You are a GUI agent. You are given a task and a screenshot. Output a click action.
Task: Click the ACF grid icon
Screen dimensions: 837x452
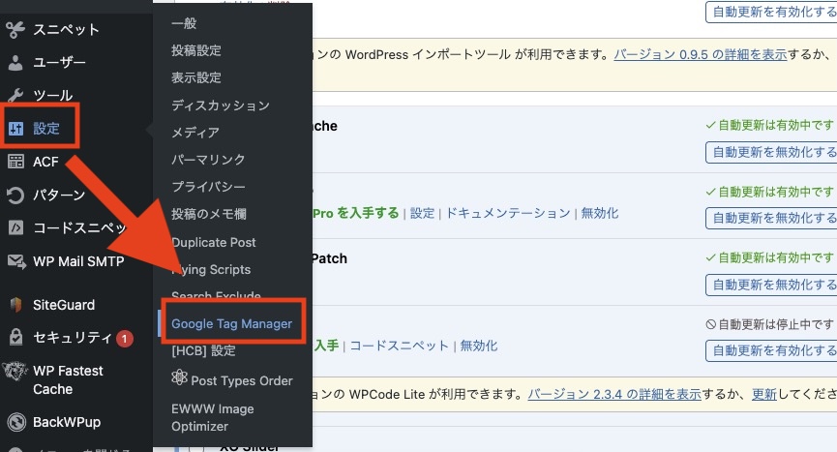15,162
